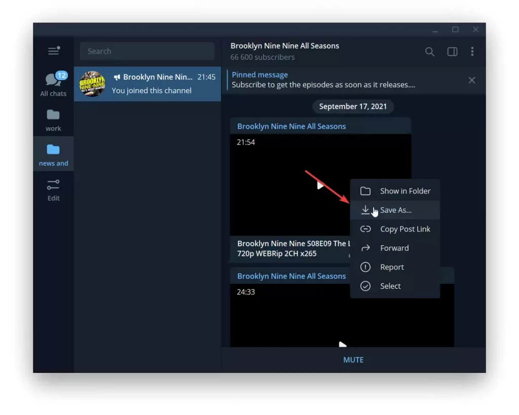Click the 21:45 timestamp in chat list
The height and width of the screenshot is (415, 519).
[206, 77]
